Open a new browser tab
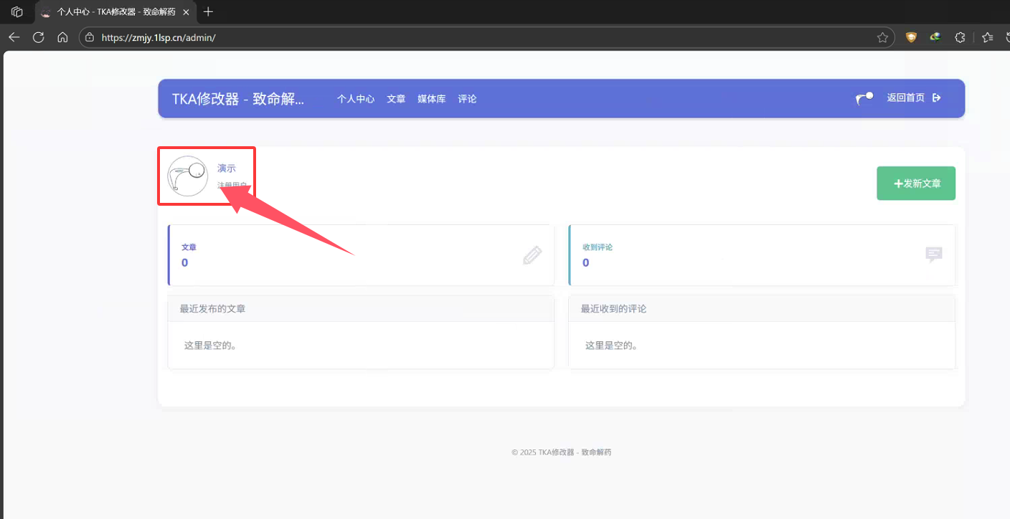 [x=209, y=11]
